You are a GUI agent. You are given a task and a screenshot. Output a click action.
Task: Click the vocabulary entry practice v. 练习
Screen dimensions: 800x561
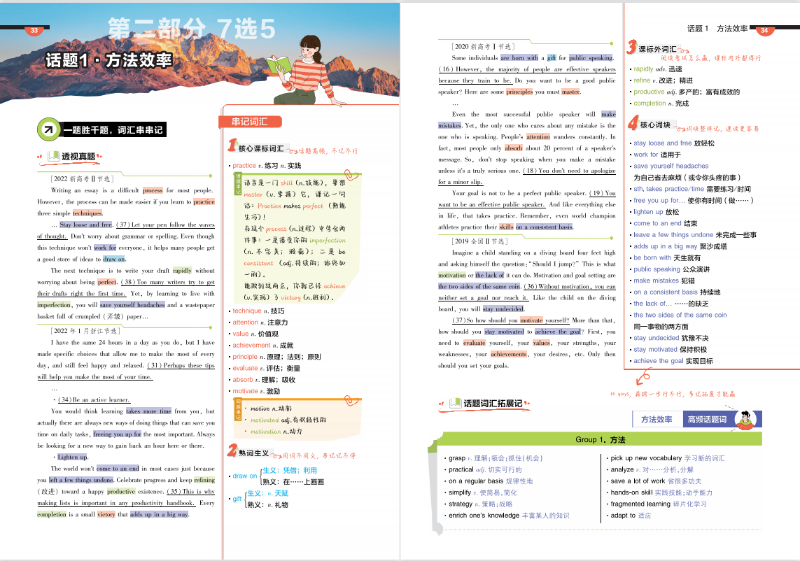tap(267, 166)
